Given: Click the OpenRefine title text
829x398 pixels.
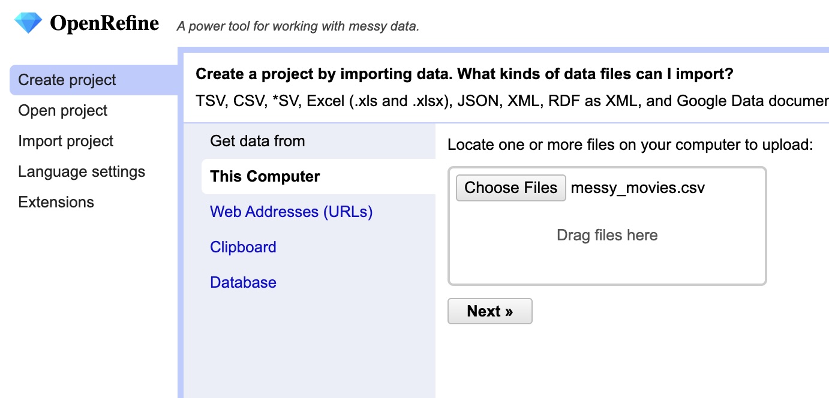Looking at the screenshot, I should [104, 23].
